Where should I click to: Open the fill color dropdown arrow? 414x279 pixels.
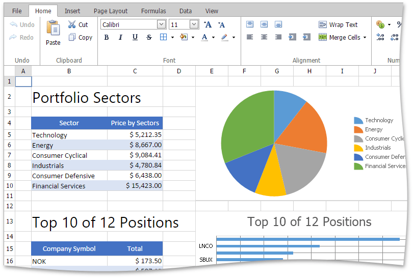(193, 38)
